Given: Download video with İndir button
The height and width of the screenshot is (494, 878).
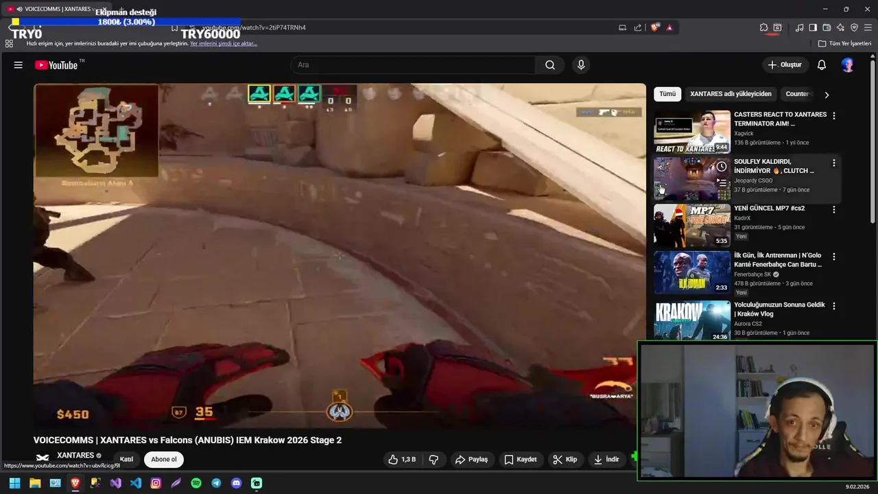Looking at the screenshot, I should click(x=606, y=460).
